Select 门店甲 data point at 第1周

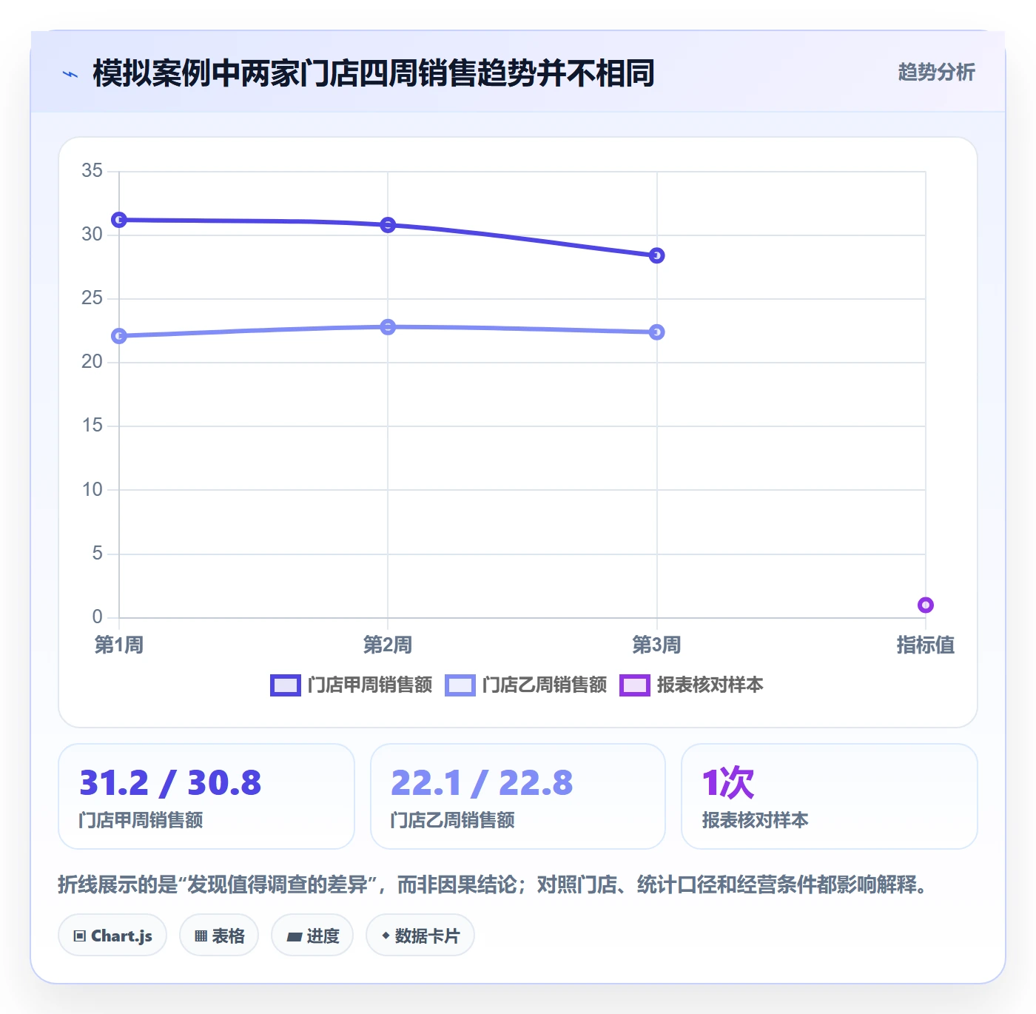click(119, 220)
